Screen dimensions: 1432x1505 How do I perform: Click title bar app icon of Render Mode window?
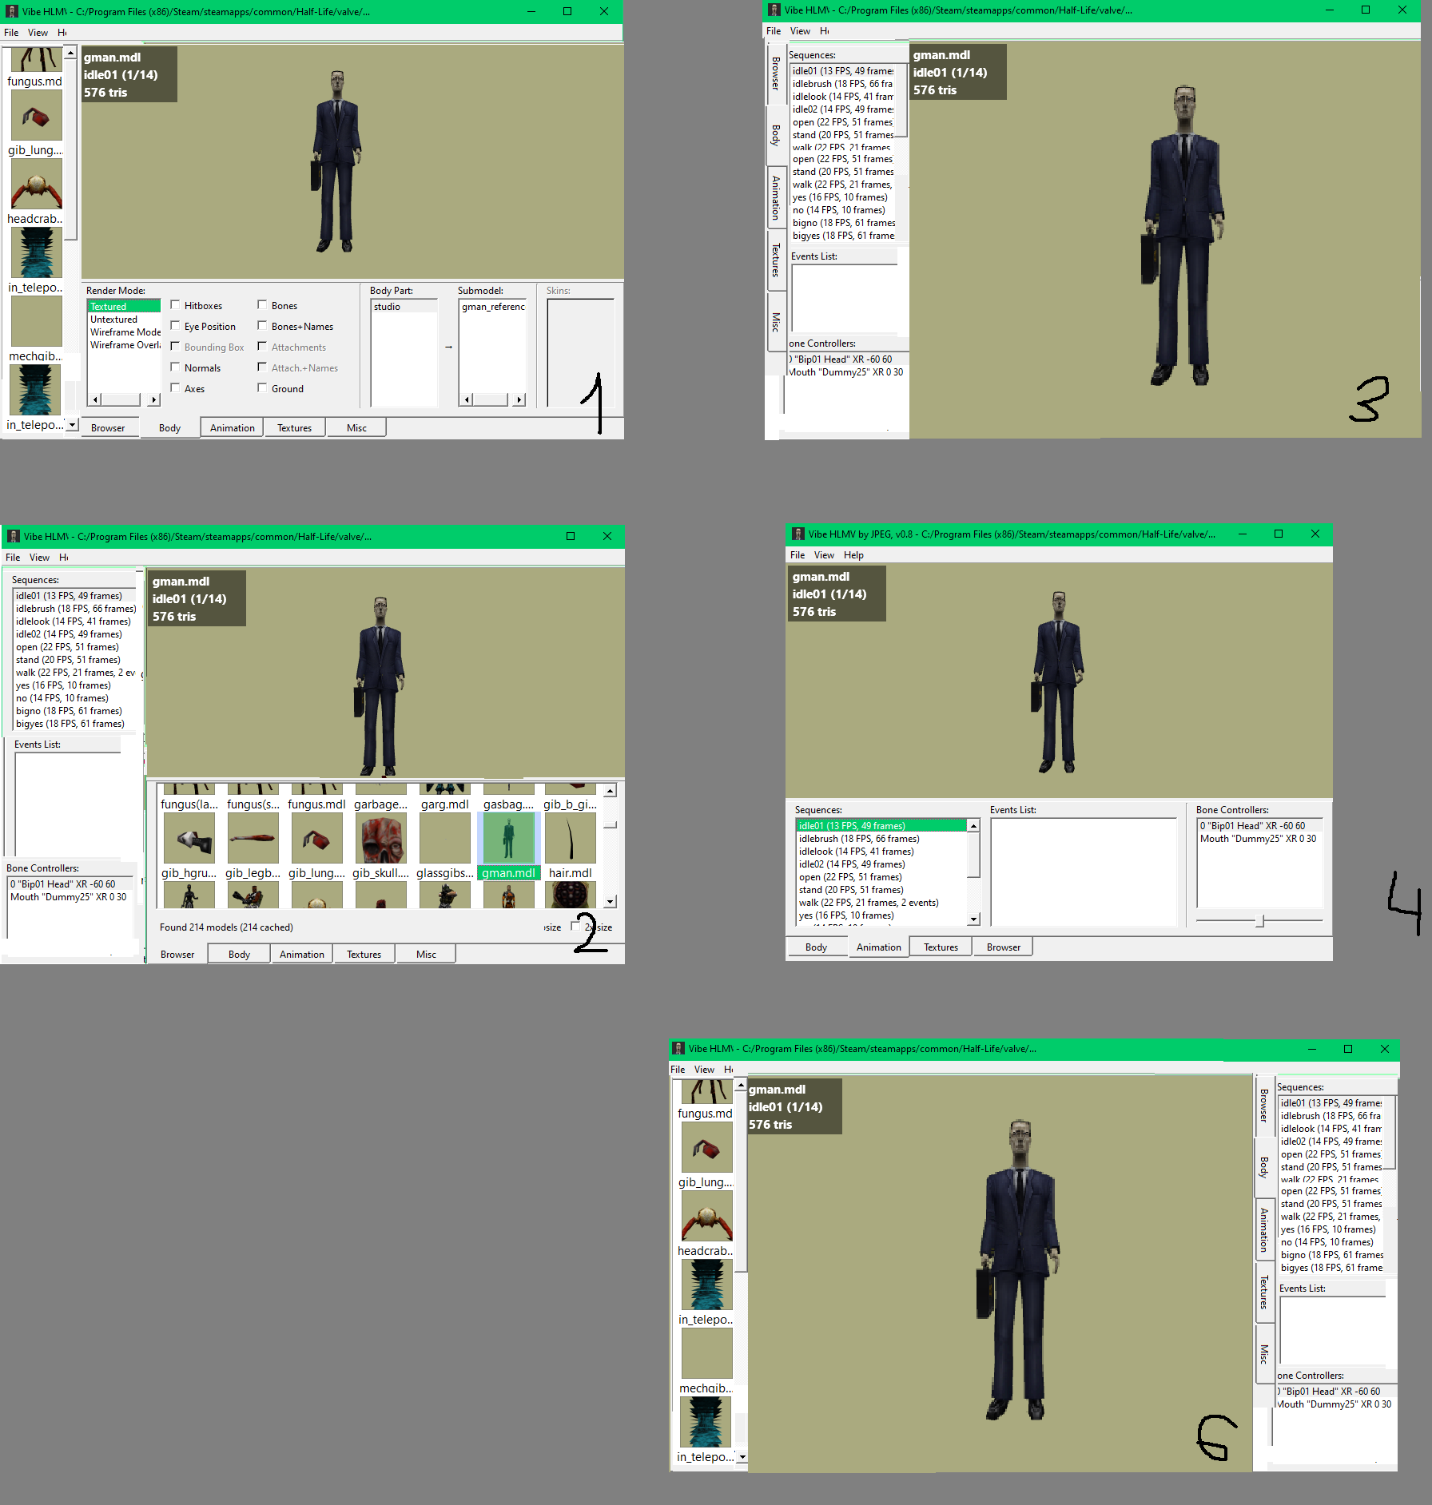coord(12,11)
